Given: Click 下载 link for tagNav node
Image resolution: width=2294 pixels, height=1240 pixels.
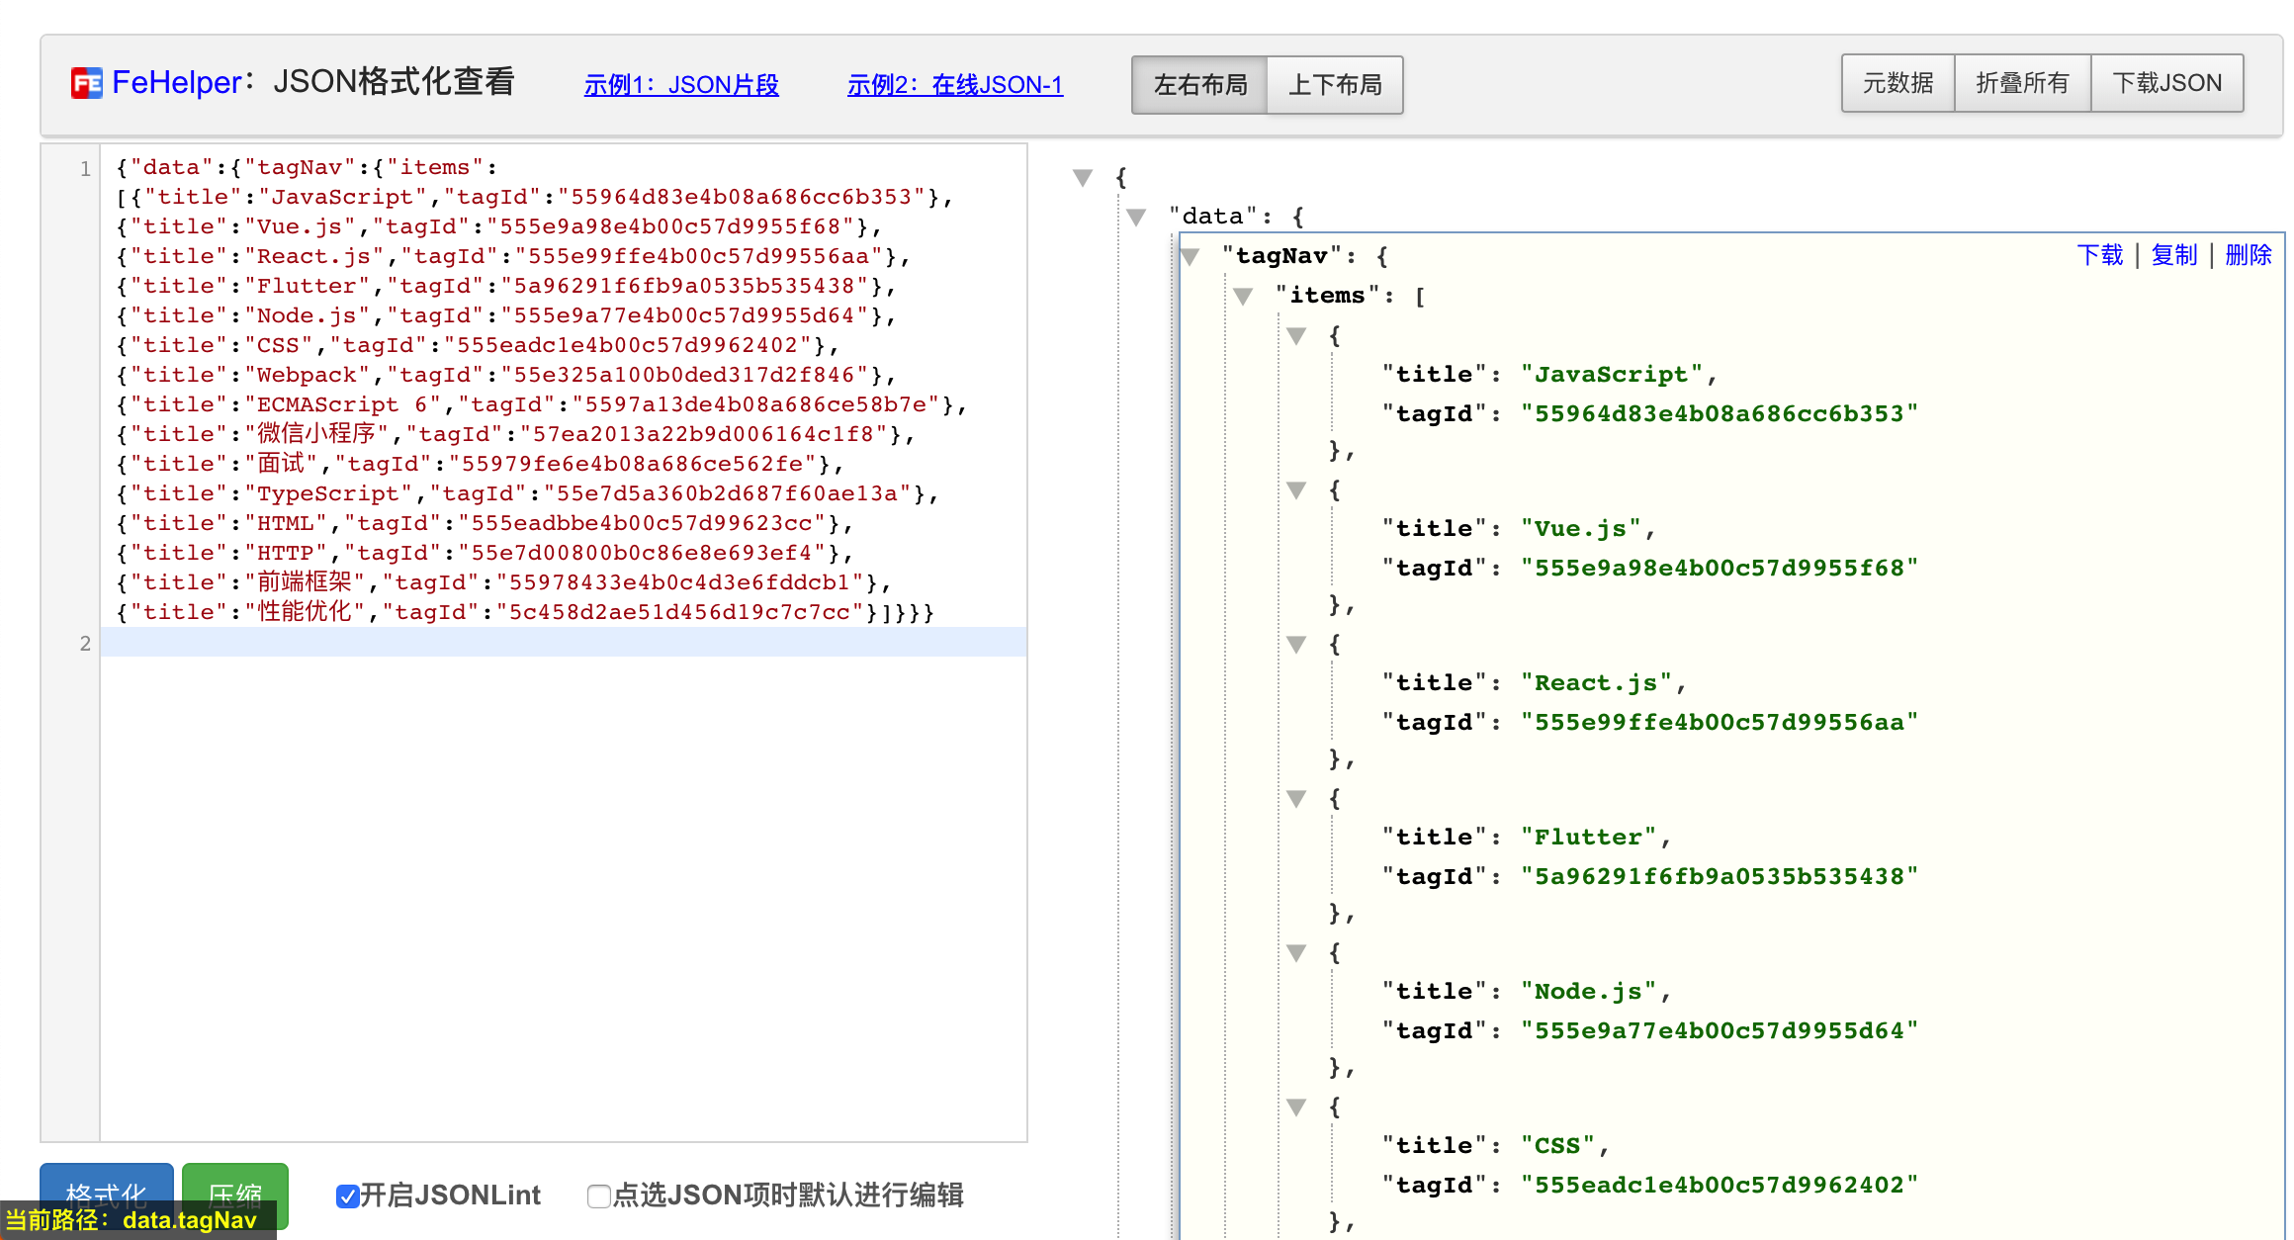Looking at the screenshot, I should [x=2100, y=255].
